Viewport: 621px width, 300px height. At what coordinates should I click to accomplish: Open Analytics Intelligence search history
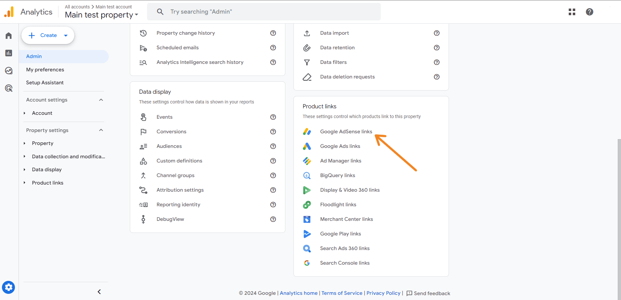tap(200, 62)
